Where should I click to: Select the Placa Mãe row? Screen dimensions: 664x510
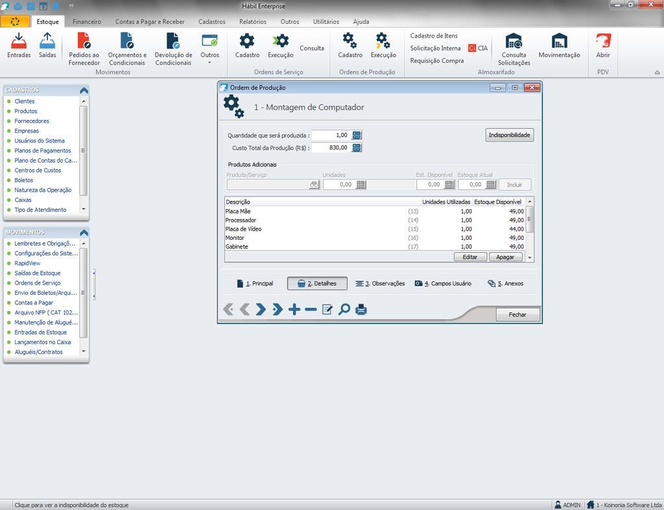375,211
